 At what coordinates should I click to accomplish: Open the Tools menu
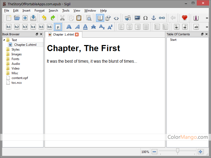[66, 11]
